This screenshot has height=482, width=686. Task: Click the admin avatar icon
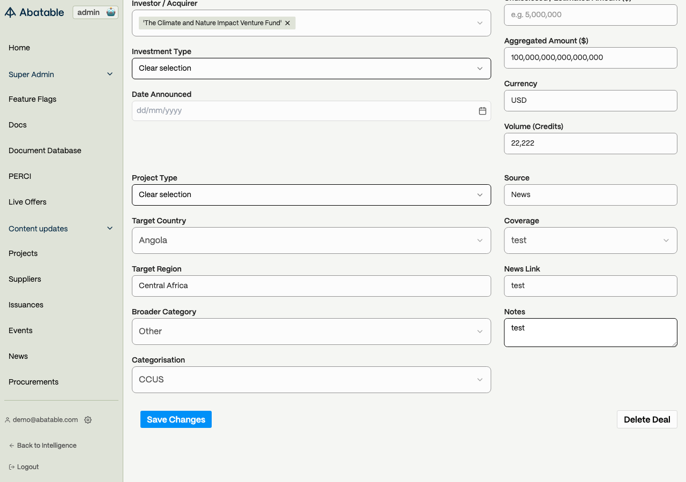click(111, 12)
